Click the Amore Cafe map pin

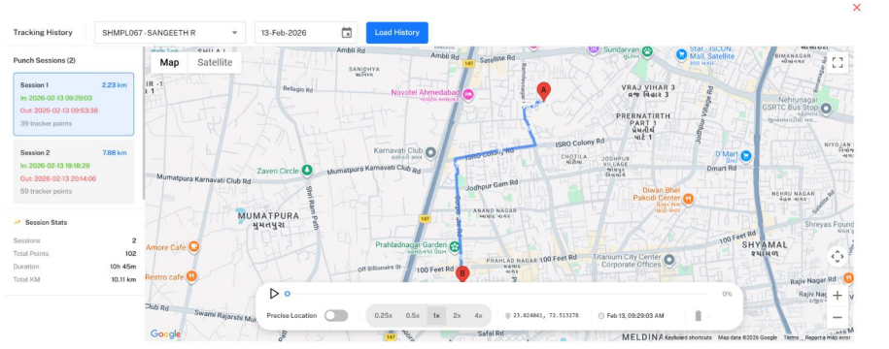193,246
